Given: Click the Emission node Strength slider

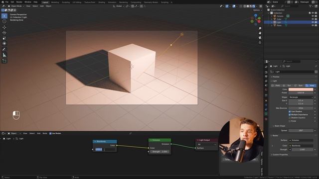Looking at the screenshot, I should [x=159, y=152].
